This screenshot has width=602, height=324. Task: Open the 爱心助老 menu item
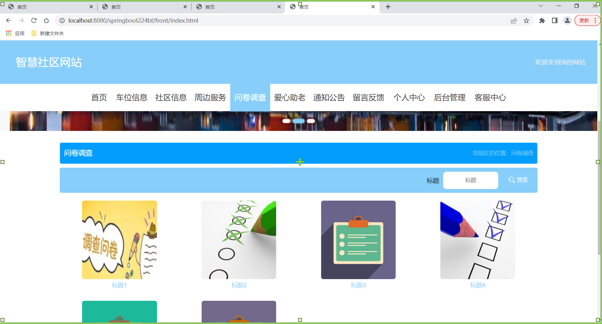(x=290, y=97)
